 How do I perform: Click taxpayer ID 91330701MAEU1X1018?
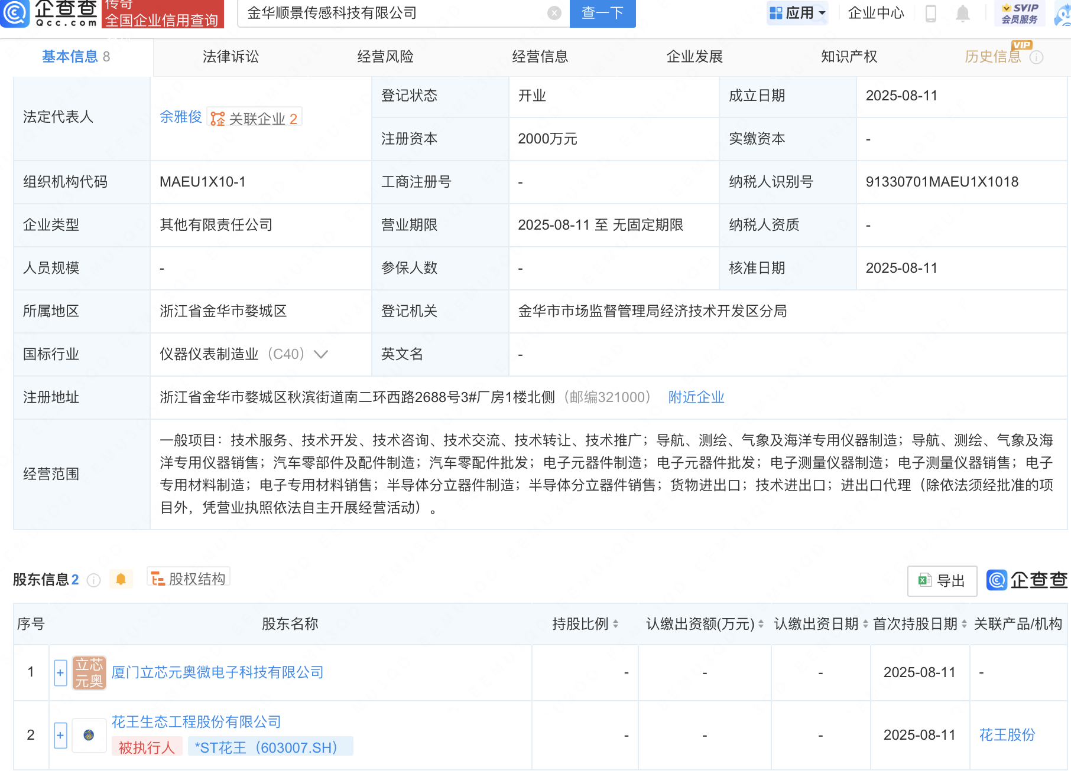click(942, 182)
